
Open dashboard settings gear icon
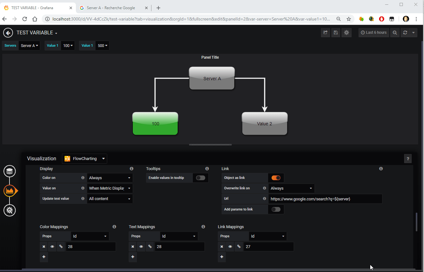pyautogui.click(x=347, y=33)
